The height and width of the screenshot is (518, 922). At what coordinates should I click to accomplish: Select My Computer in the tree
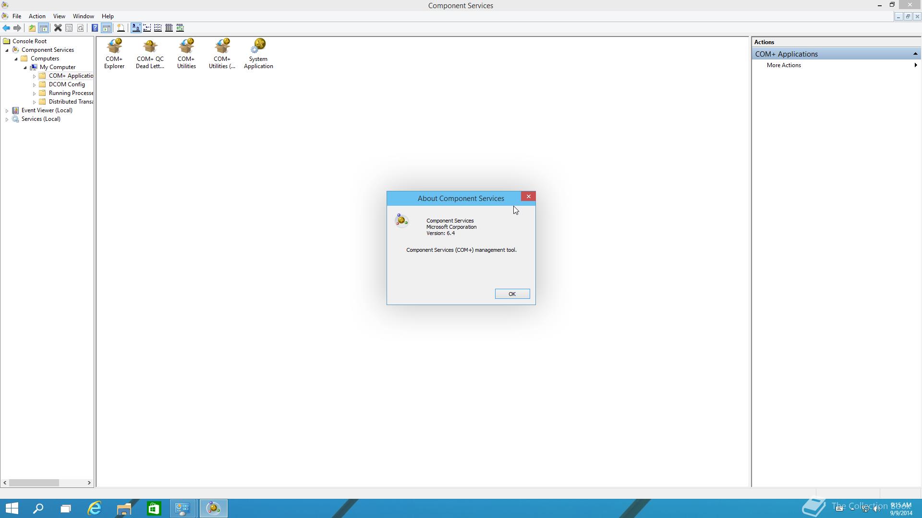(57, 67)
